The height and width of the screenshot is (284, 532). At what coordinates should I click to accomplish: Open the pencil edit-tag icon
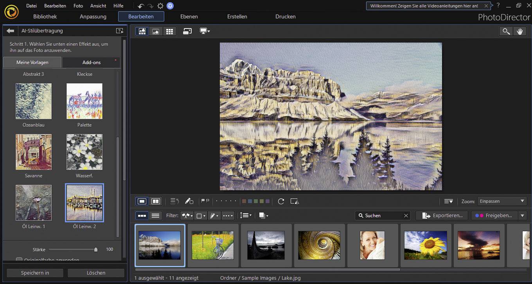(x=189, y=201)
